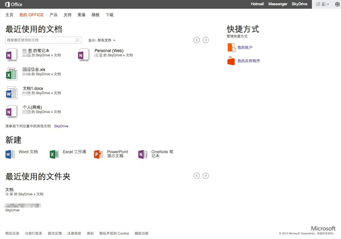Open Hotmail from the top bar

(x=257, y=4)
